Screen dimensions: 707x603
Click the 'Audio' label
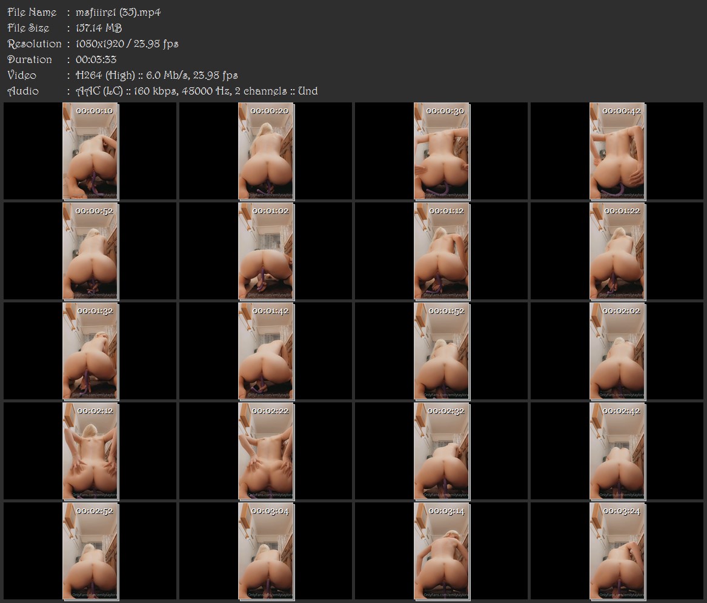(23, 91)
